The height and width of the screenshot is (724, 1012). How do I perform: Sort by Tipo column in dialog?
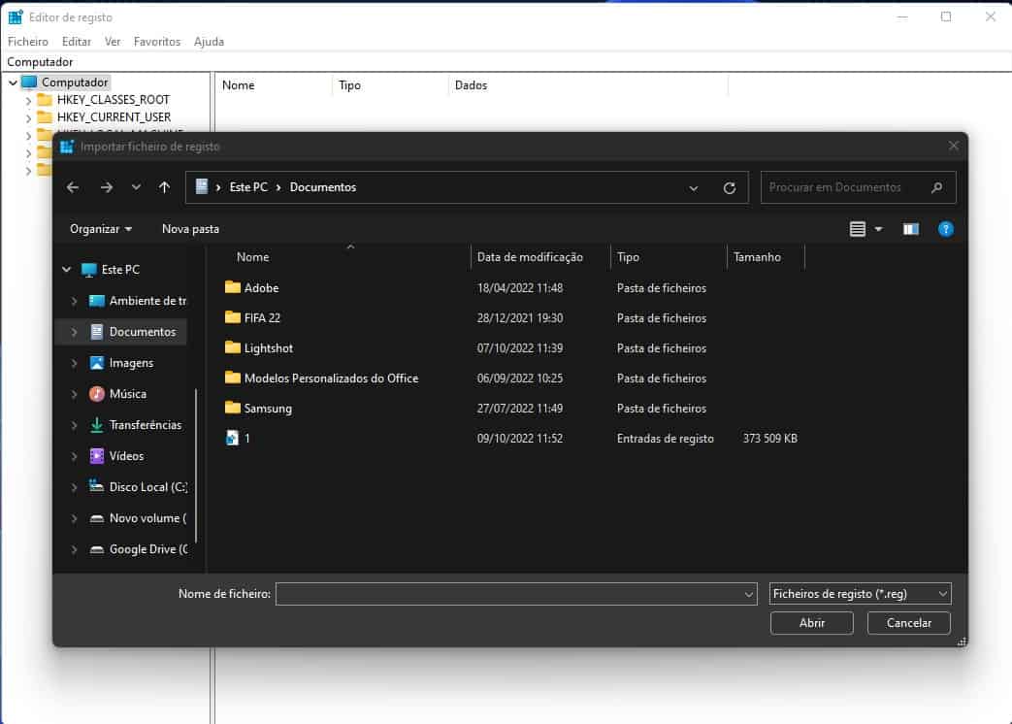click(628, 257)
